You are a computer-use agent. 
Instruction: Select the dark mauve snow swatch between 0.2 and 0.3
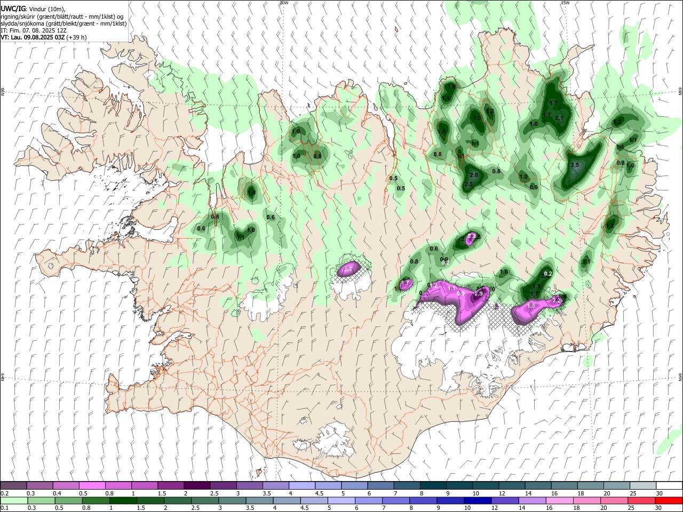[13, 486]
